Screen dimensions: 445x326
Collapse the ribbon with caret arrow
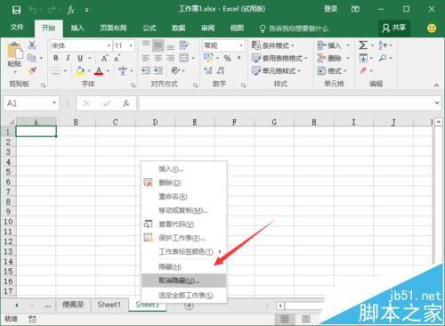click(x=436, y=86)
